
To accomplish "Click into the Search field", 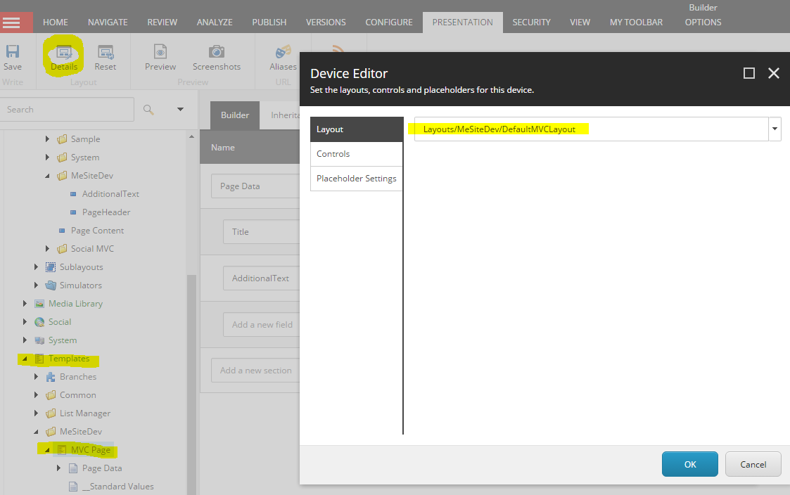I will pos(67,109).
